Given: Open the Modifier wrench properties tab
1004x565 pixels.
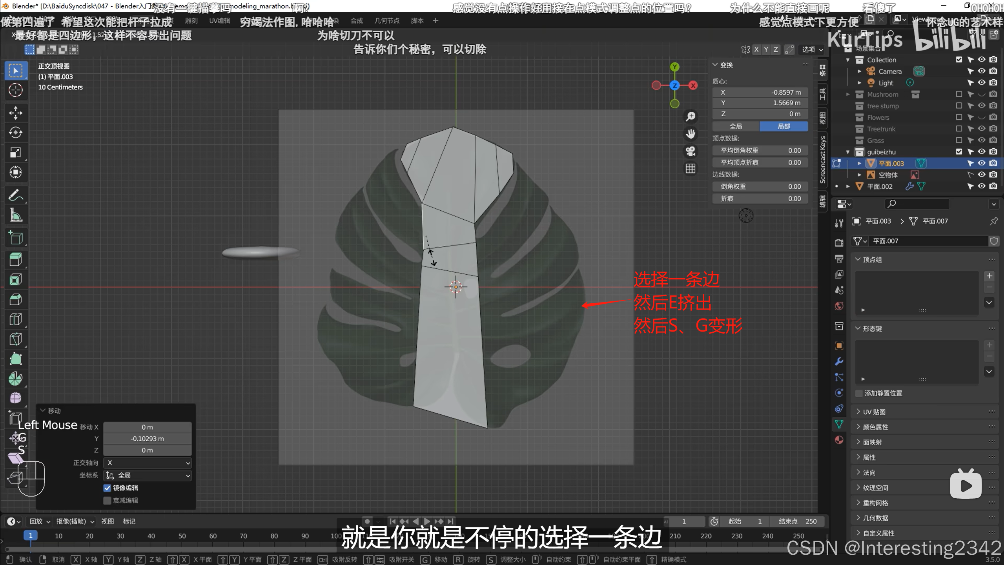Looking at the screenshot, I should 839,361.
